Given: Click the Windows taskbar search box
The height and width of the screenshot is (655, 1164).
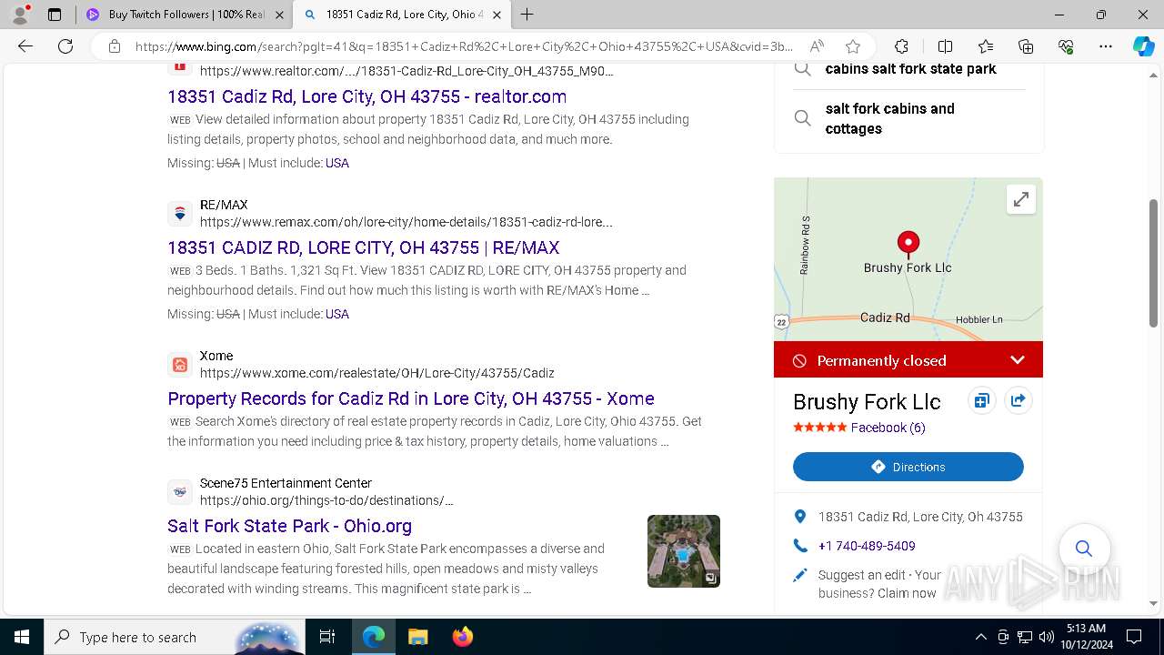Looking at the screenshot, I should (176, 637).
